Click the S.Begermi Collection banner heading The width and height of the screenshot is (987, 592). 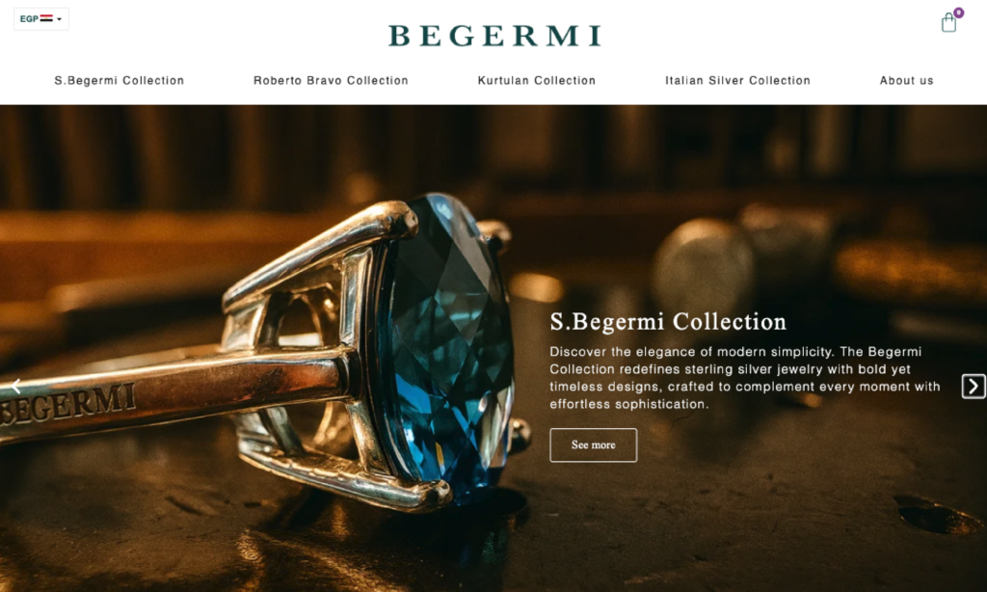click(668, 322)
